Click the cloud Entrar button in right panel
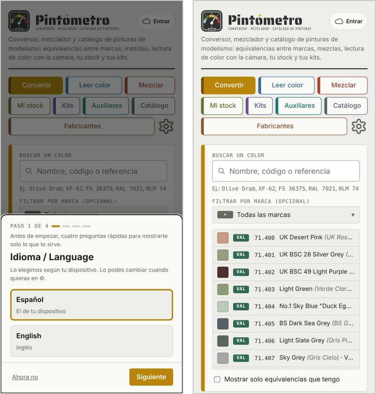This screenshot has height=394, width=376. (349, 21)
